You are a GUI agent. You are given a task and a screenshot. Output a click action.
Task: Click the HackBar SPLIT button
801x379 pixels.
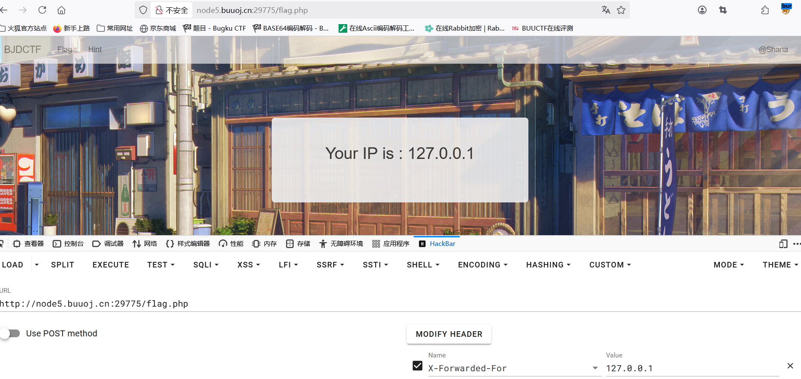(63, 265)
